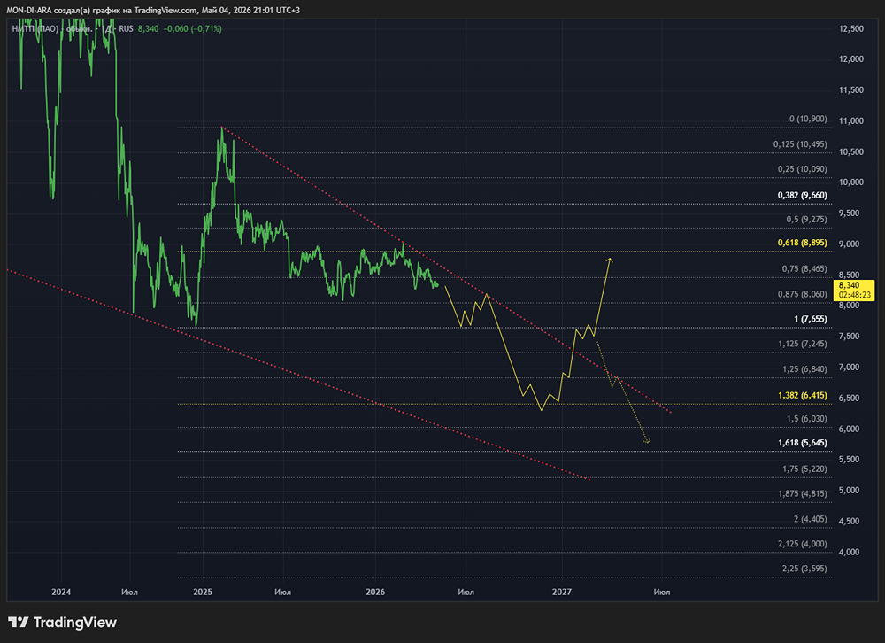Click '5,500' on the price axis
Viewport: 885px width, 643px height.
tap(849, 460)
